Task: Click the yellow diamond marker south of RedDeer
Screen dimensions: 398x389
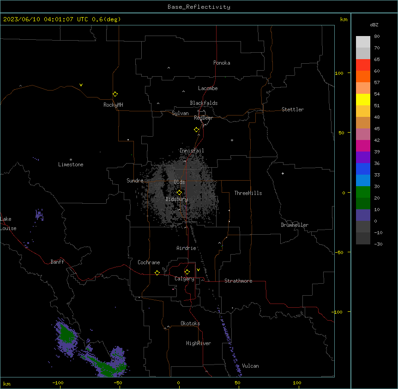Action: click(196, 130)
